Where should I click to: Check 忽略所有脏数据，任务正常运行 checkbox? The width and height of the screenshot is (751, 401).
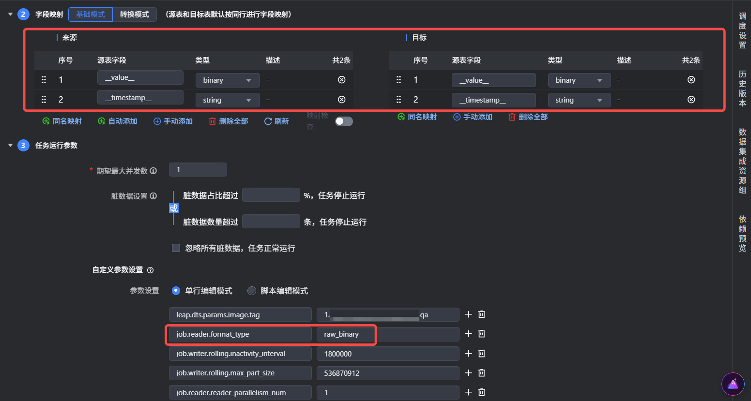pyautogui.click(x=176, y=248)
